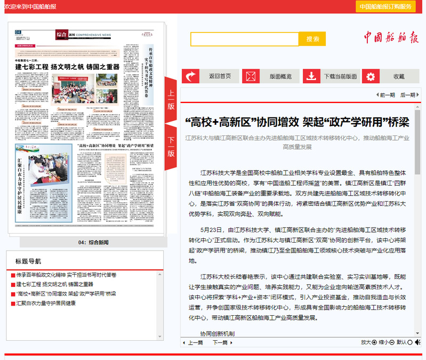Open headline 传承百年船政文化精神 in title navigation
426x360 pixels.
tap(66, 275)
